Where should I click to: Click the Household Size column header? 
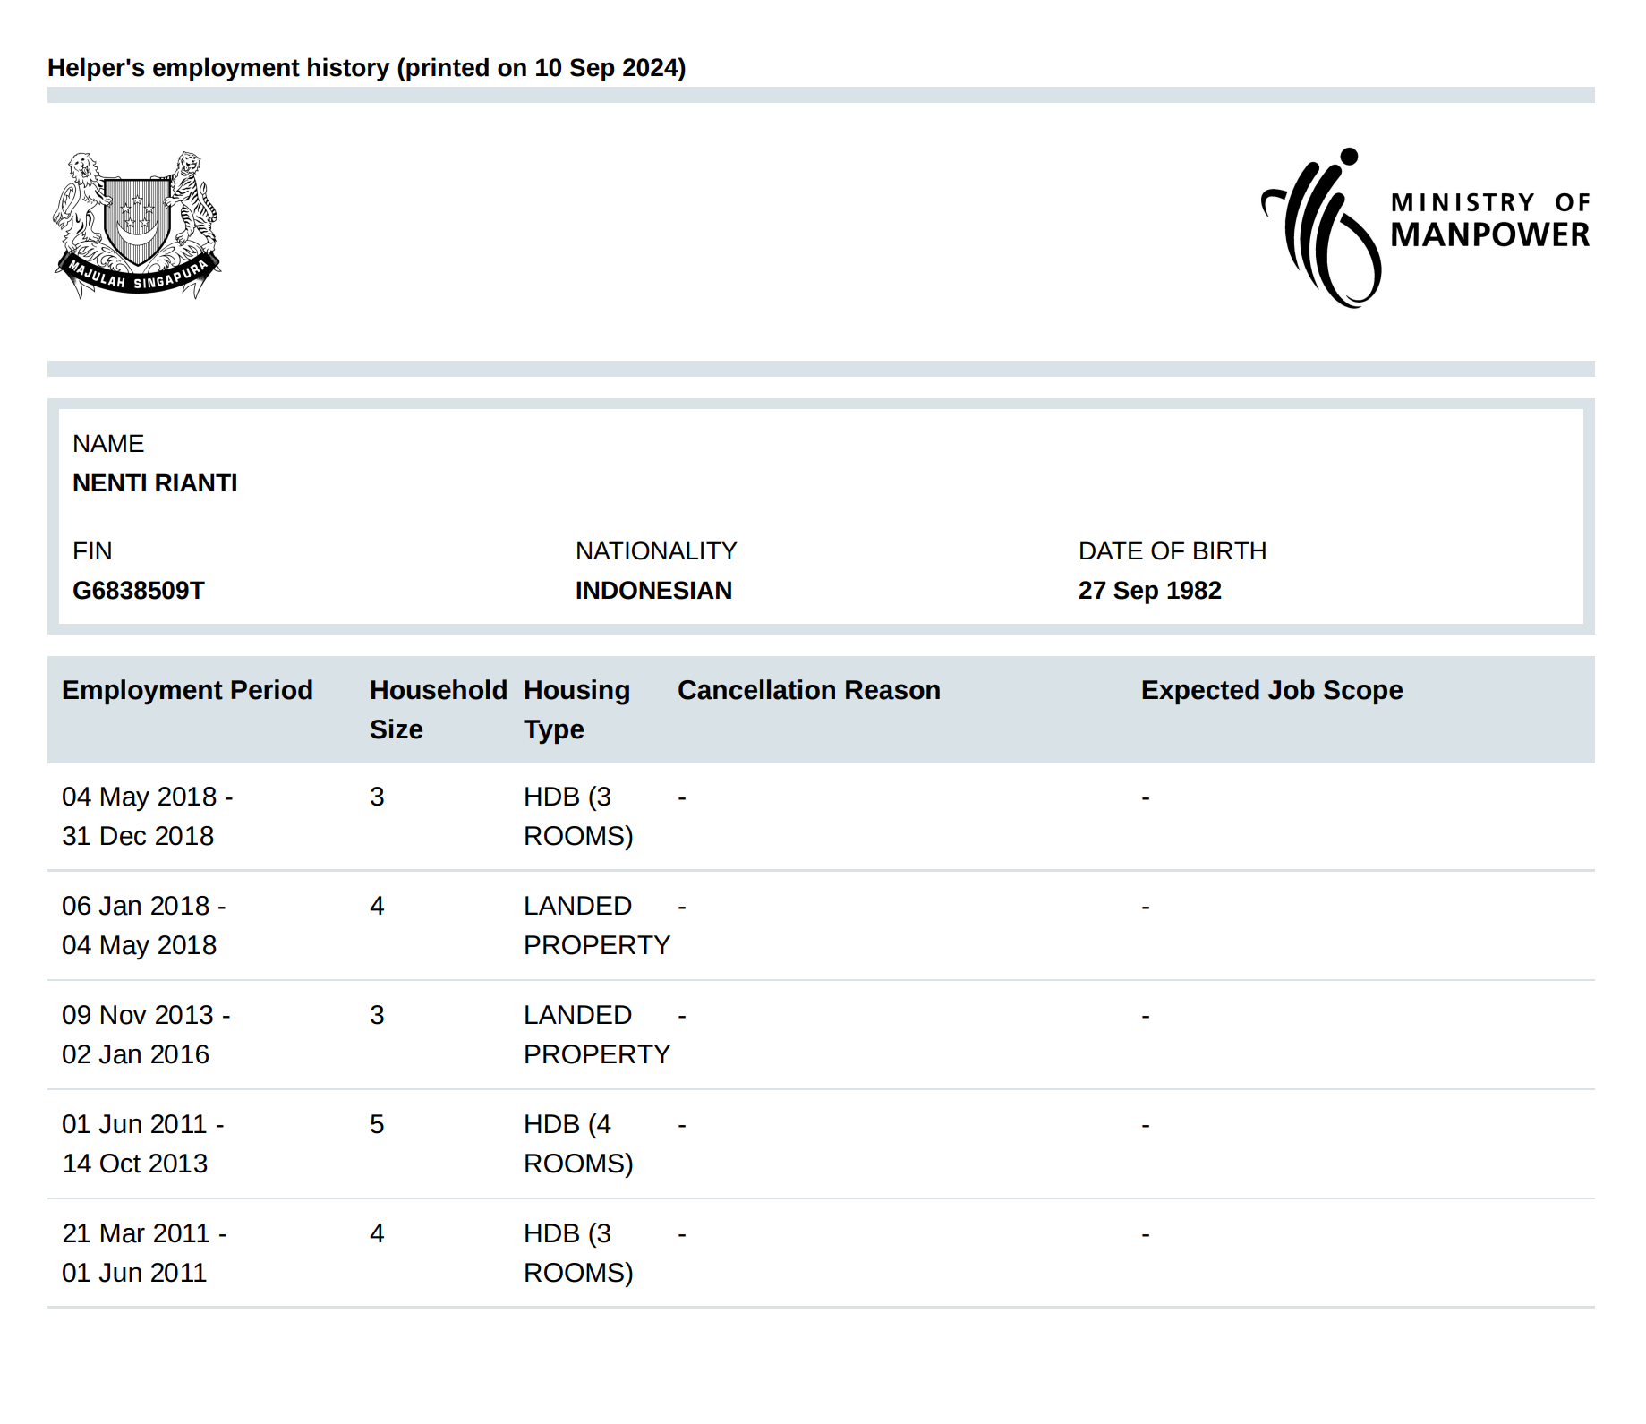tap(438, 709)
